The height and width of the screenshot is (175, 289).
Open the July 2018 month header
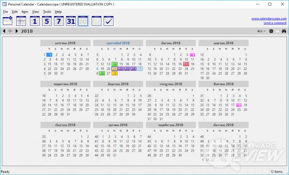click(x=171, y=84)
